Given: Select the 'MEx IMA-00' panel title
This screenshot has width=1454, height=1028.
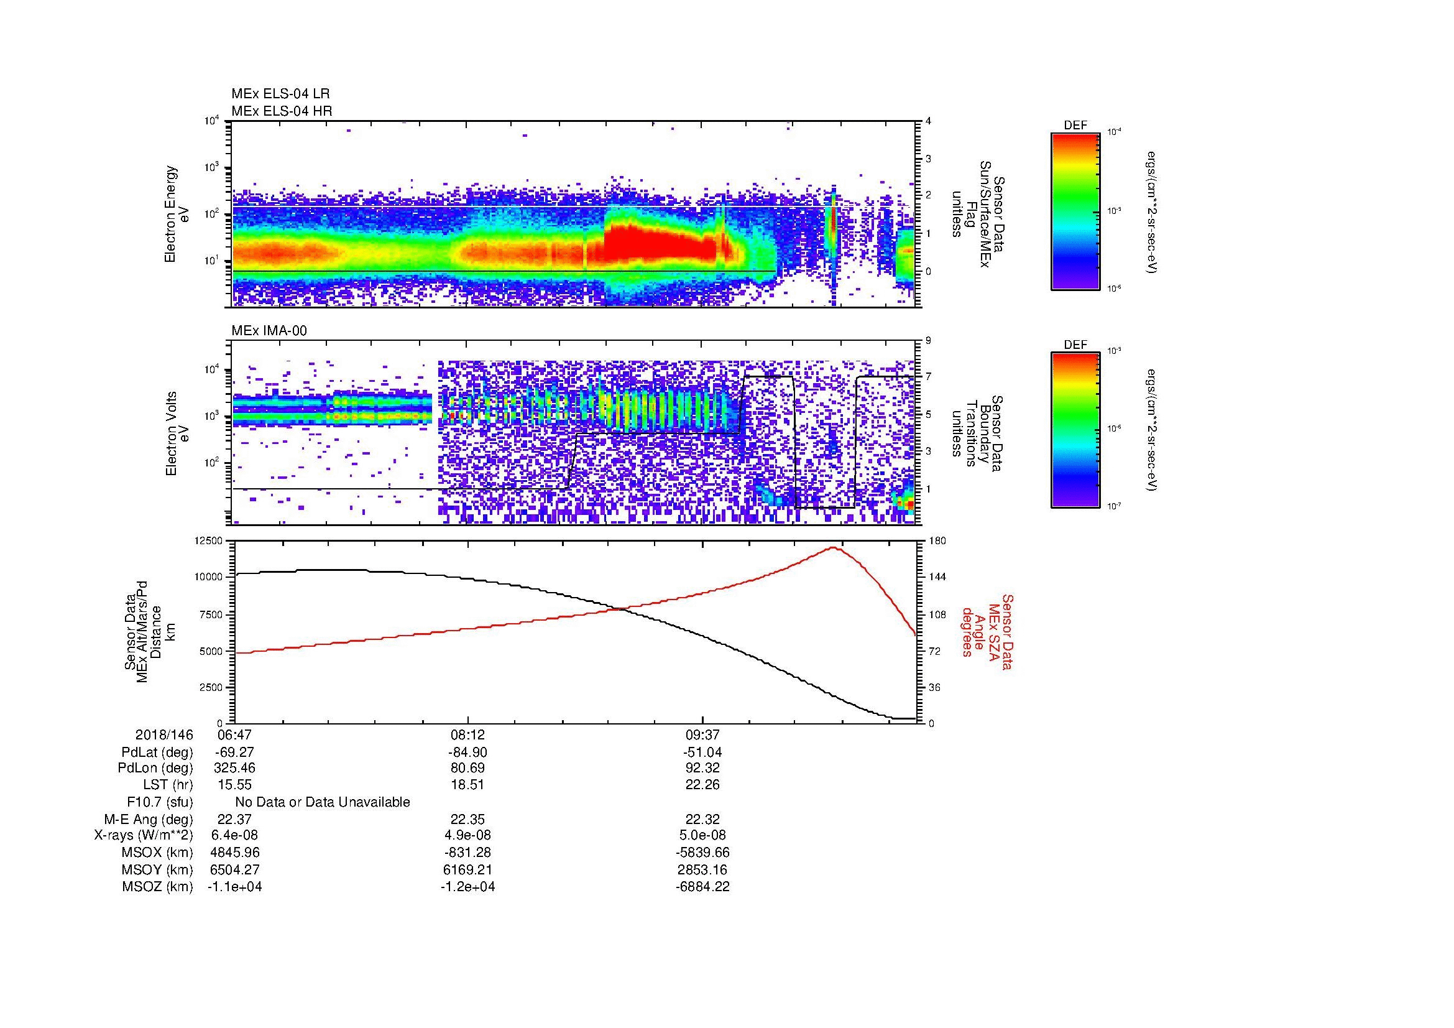Looking at the screenshot, I should [x=269, y=331].
